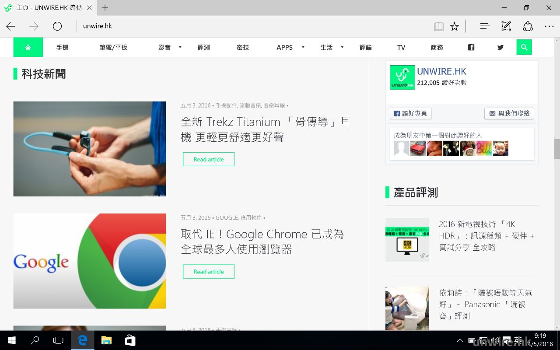
Task: Click the Google Chrome article thumbnail
Action: (x=90, y=261)
